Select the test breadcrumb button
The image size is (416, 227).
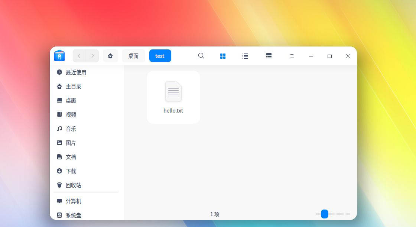160,56
